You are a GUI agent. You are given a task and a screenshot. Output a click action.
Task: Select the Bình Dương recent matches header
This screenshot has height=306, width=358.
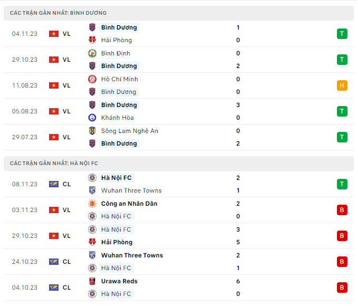59,13
